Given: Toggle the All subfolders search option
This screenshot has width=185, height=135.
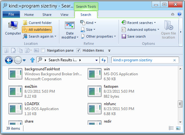Looking at the screenshot, I should point(37,30).
